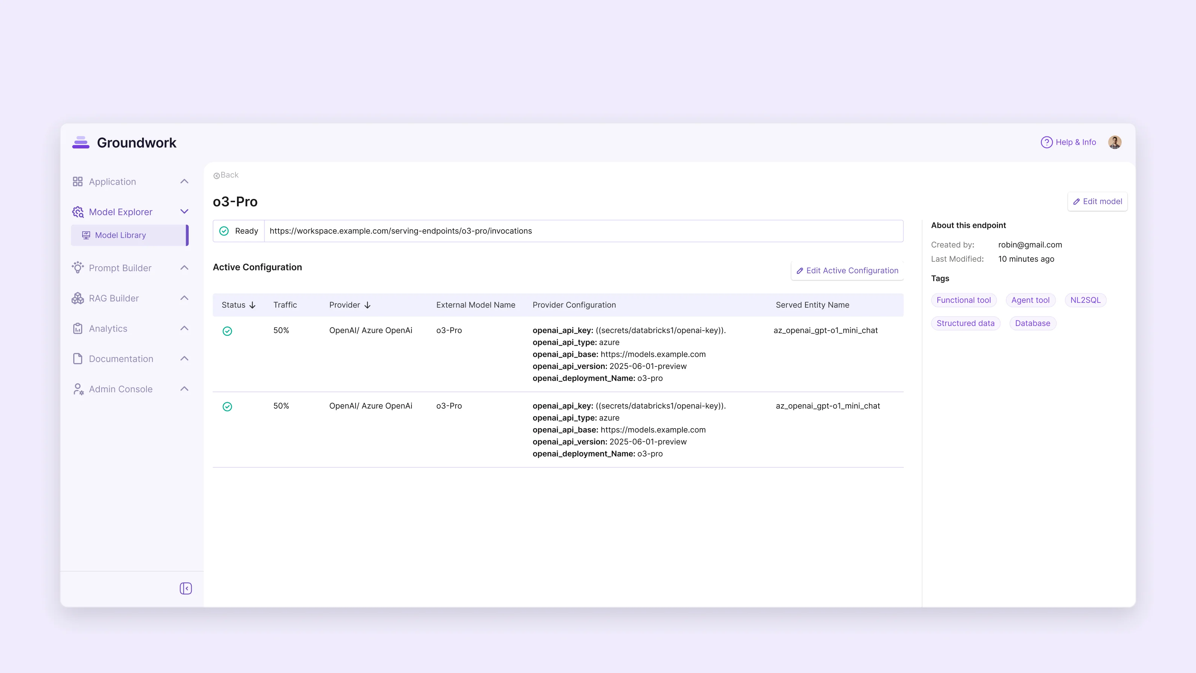
Task: Select Model Library in the sidebar
Action: point(130,236)
